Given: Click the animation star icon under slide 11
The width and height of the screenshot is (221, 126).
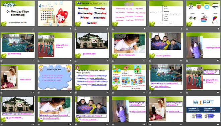Looking at the screenshot, I should [x=150, y=61].
